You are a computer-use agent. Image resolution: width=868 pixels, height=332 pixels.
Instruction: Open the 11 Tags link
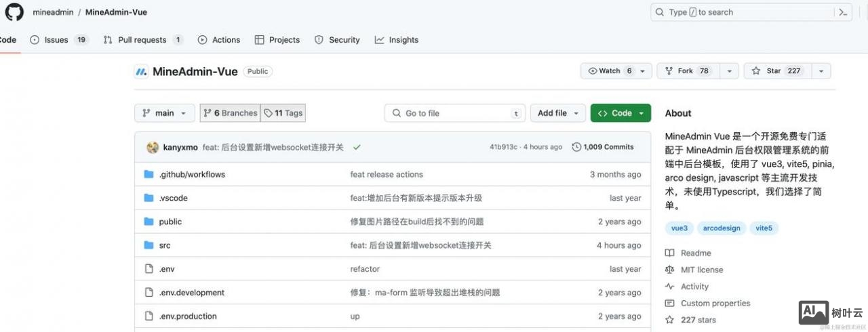pos(283,113)
